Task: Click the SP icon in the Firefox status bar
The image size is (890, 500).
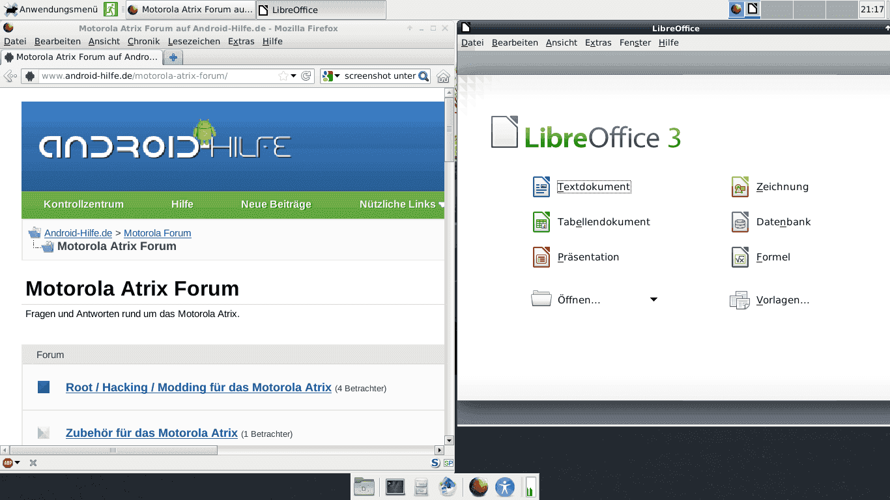Action: 448,463
